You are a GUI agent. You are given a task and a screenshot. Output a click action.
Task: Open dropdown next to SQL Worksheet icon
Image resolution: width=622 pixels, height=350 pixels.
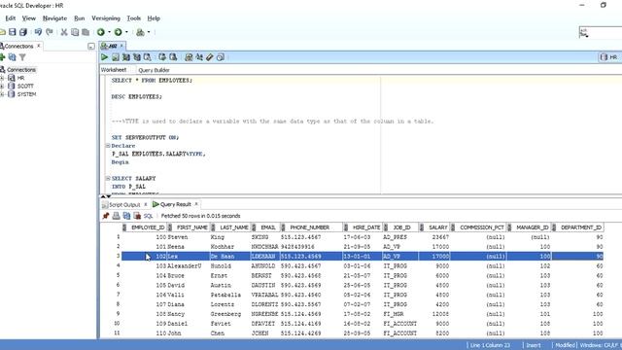(149, 32)
